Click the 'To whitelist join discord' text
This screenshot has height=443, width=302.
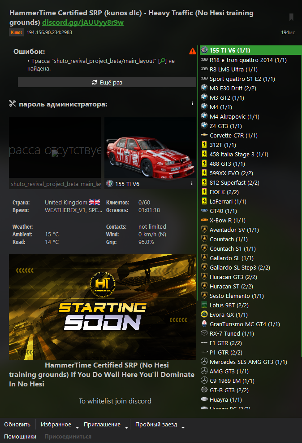pyautogui.click(x=115, y=401)
